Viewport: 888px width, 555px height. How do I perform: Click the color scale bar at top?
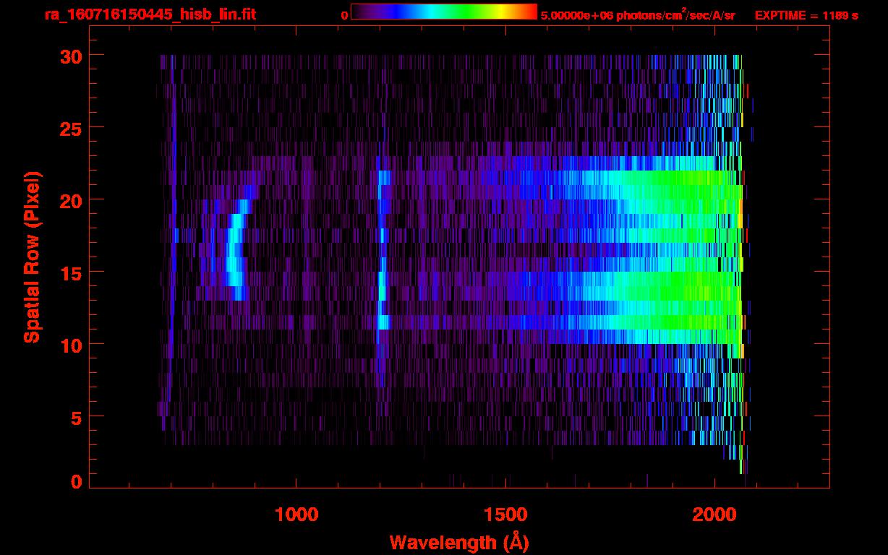coord(443,12)
